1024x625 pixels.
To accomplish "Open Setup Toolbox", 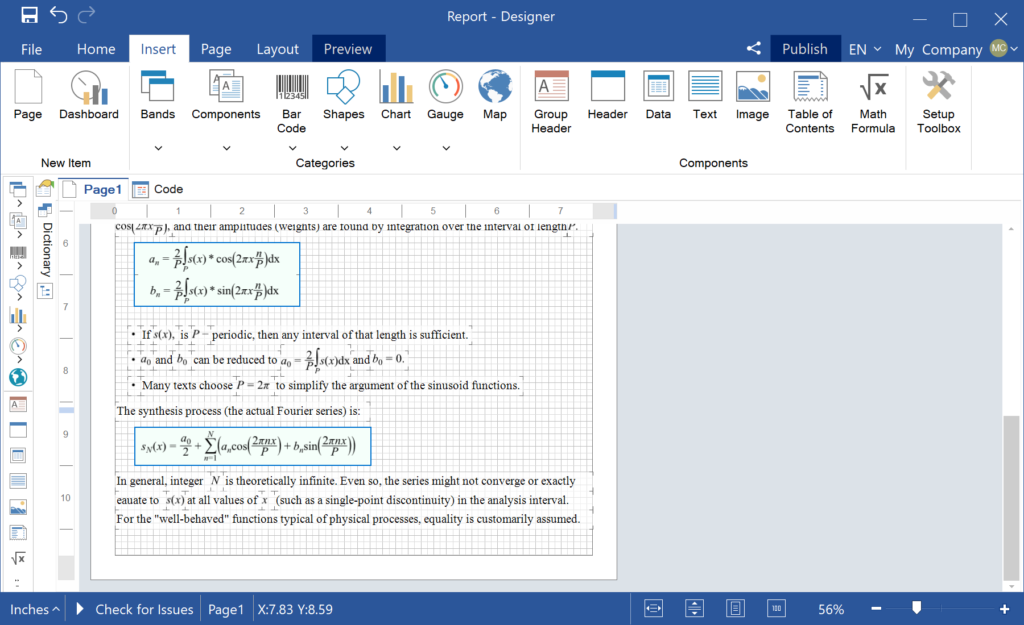I will point(939,102).
